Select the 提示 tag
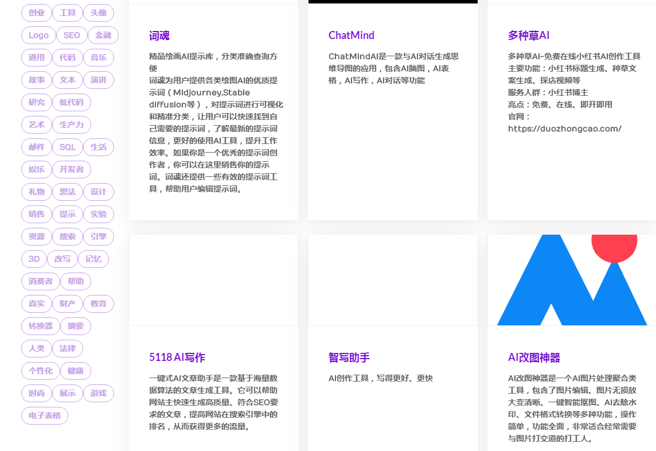The width and height of the screenshot is (656, 451). click(x=67, y=214)
